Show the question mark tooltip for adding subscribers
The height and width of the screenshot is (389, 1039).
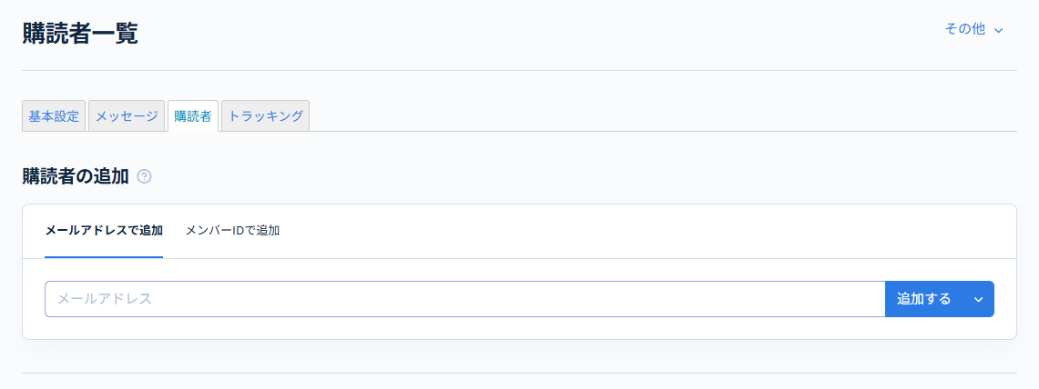tap(144, 176)
